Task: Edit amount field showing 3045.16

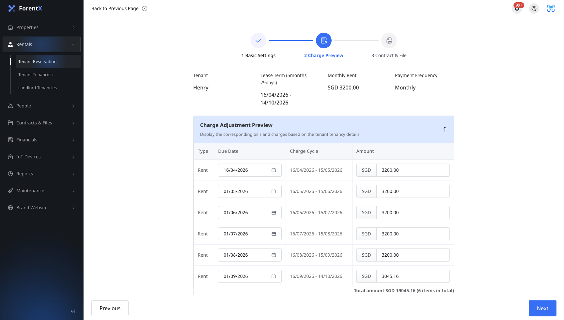Action: pyautogui.click(x=413, y=276)
